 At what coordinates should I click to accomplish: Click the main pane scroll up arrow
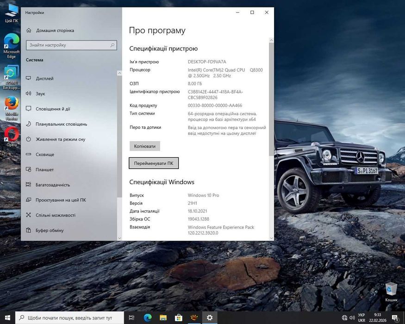pos(271,40)
